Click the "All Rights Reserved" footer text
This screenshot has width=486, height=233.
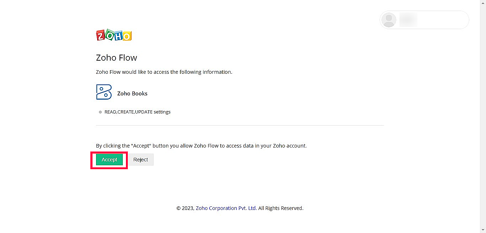[x=281, y=208]
